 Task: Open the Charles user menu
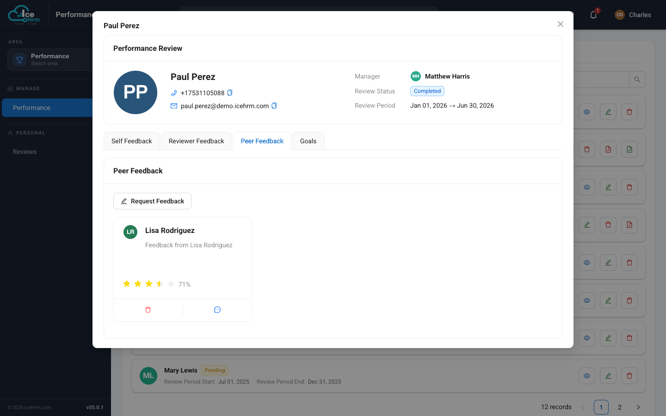[x=633, y=15]
